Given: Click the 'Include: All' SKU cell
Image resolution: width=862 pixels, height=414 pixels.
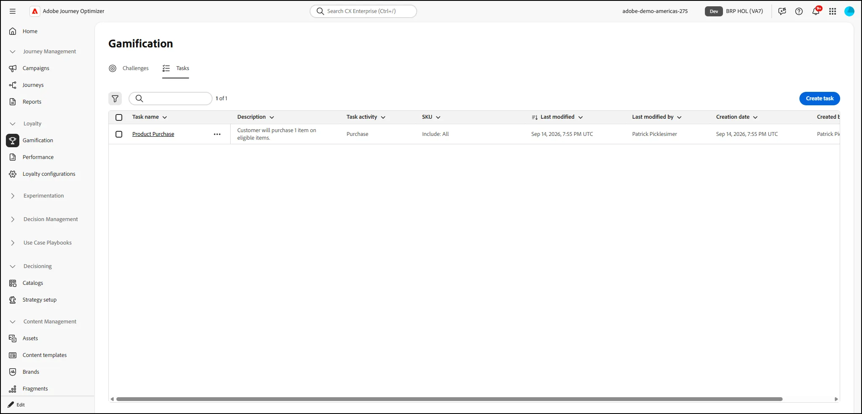Looking at the screenshot, I should point(435,134).
